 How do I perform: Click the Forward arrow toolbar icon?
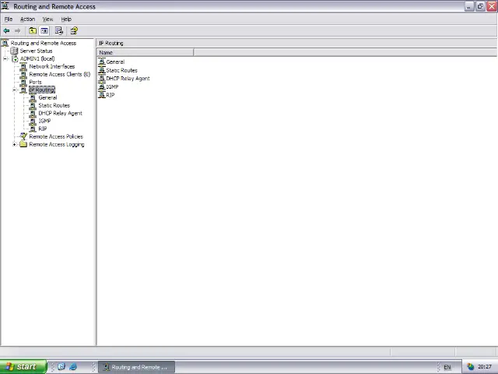point(17,31)
